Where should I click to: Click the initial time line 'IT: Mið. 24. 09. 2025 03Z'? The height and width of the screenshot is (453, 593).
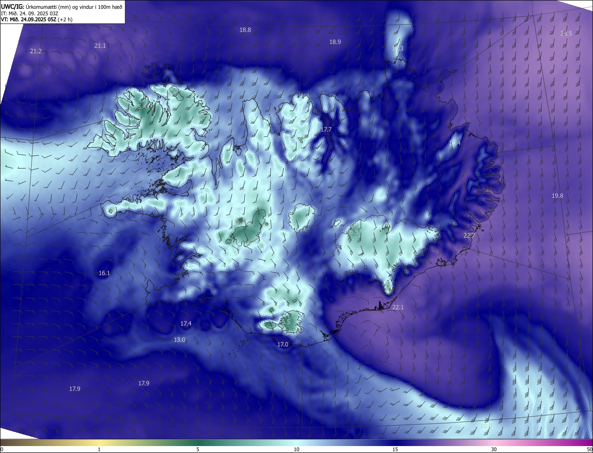point(29,13)
